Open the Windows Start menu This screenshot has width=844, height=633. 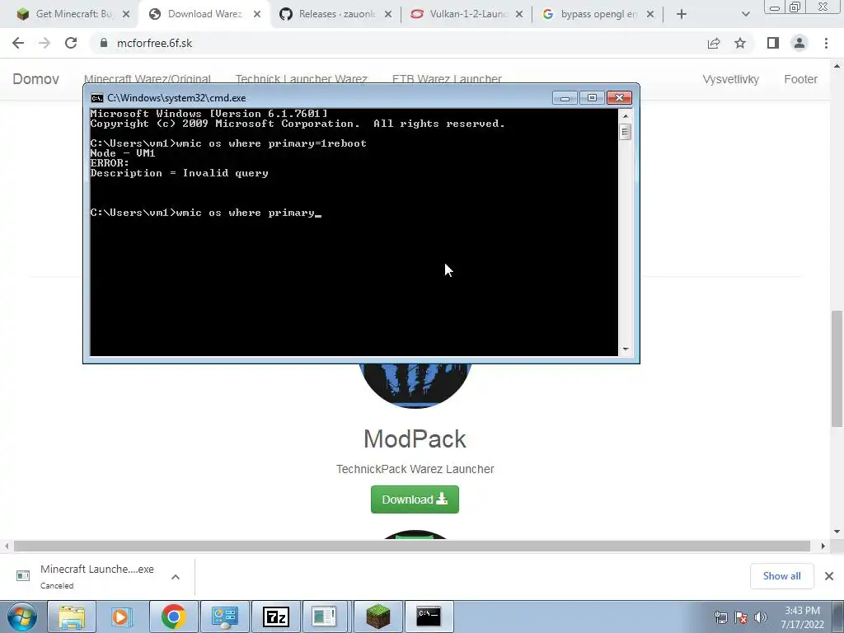click(x=21, y=617)
